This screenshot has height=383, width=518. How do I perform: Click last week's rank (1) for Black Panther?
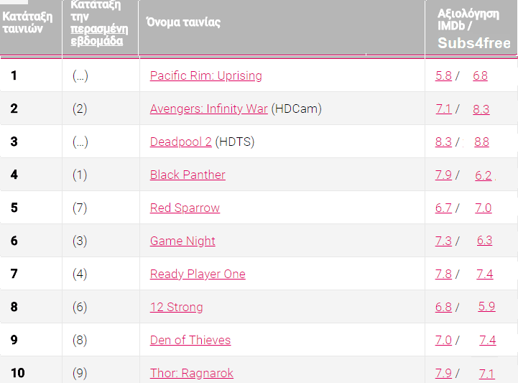tap(80, 175)
